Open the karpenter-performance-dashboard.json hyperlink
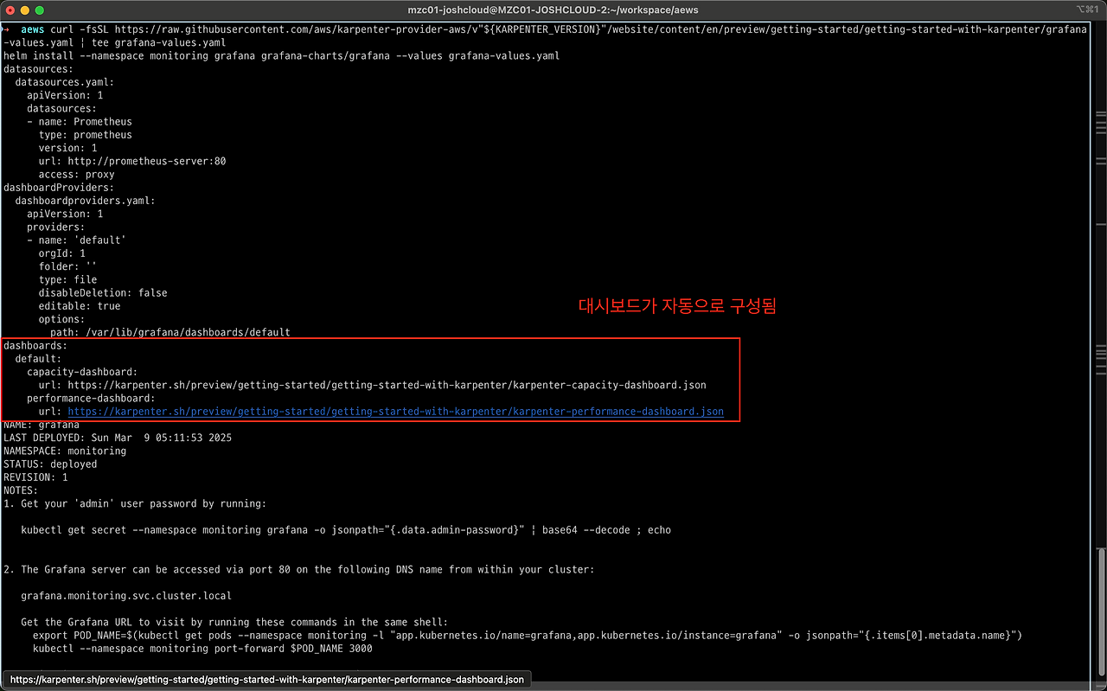The image size is (1107, 691). [395, 412]
